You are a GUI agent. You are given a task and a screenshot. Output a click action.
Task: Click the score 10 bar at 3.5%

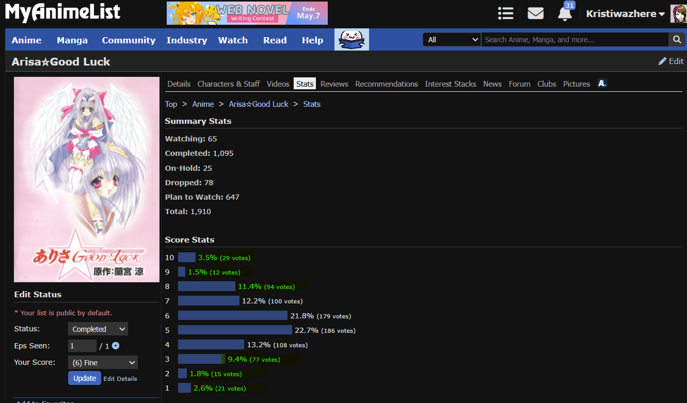tap(187, 258)
